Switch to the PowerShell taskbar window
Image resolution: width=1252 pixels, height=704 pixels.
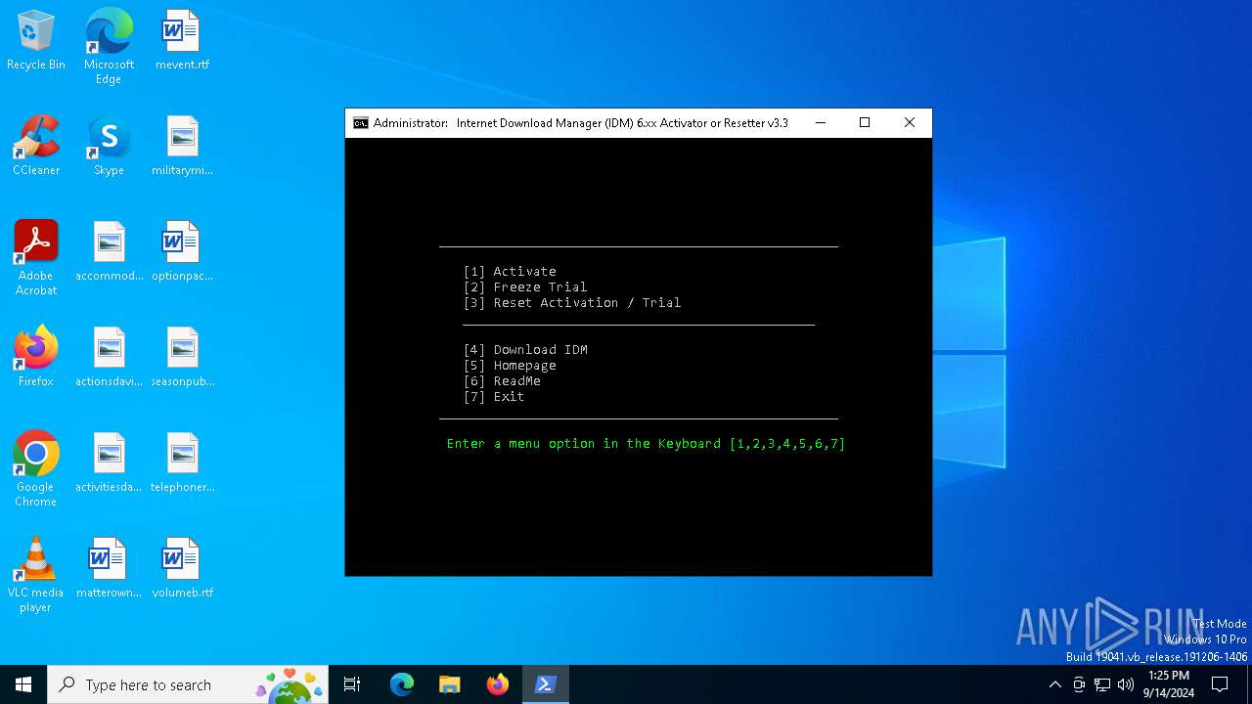tap(546, 684)
